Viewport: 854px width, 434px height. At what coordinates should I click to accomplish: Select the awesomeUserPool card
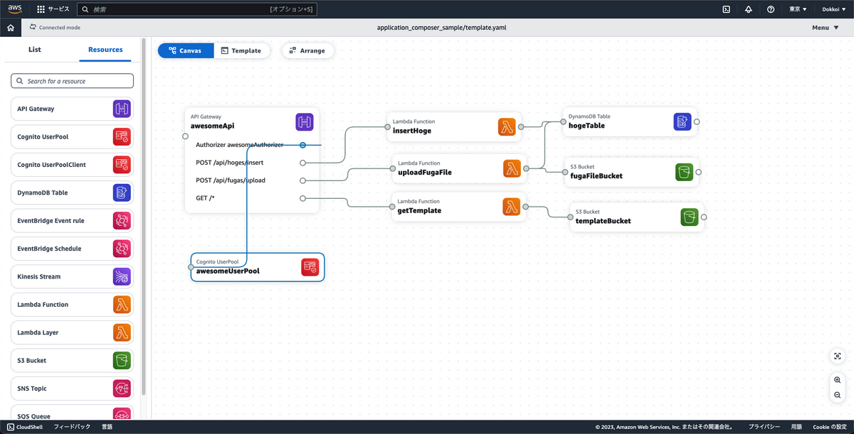258,267
